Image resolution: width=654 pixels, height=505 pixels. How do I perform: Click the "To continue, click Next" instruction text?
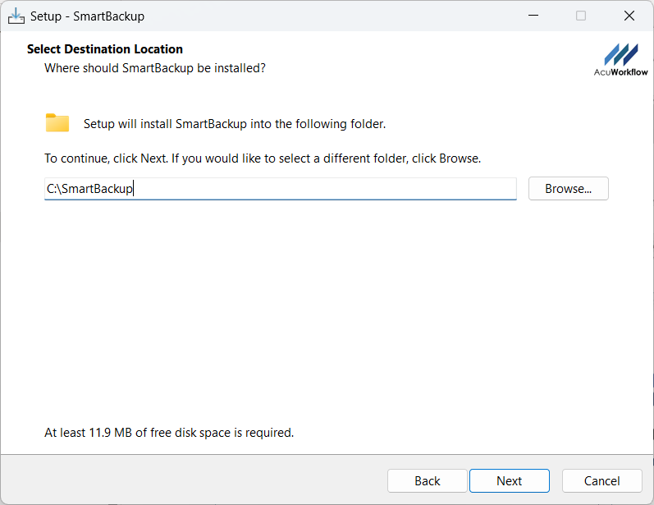point(263,158)
